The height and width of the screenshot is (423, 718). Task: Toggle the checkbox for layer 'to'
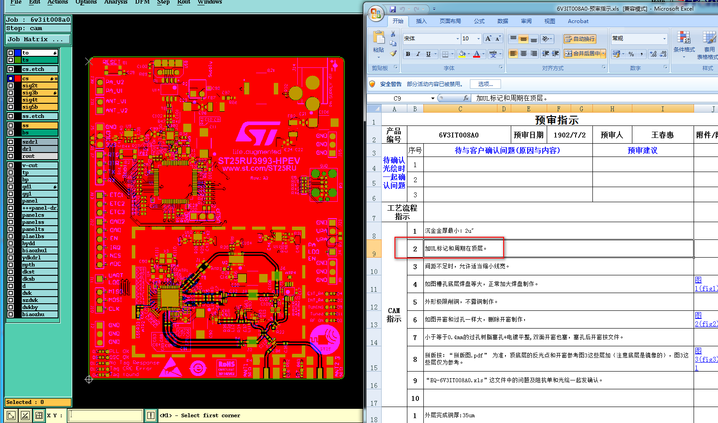(11, 53)
